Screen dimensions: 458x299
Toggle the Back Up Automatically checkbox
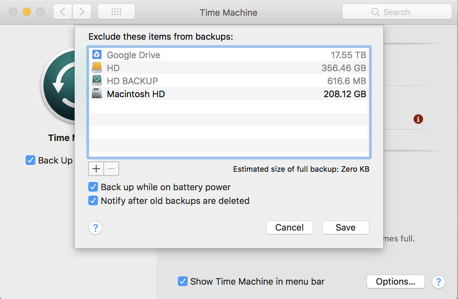[x=30, y=160]
